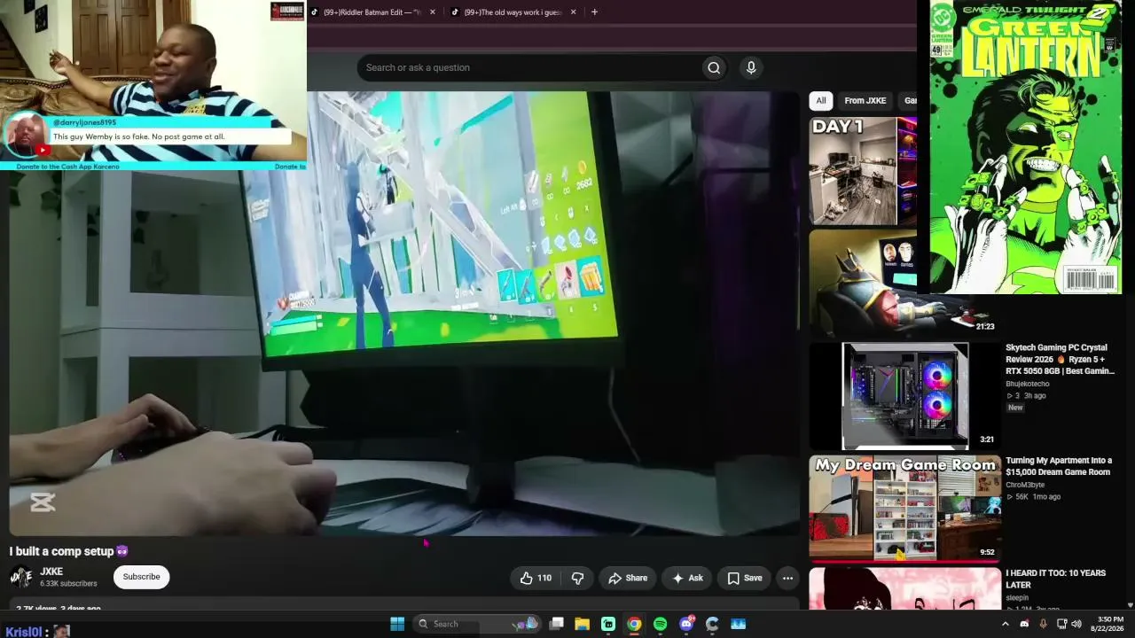The height and width of the screenshot is (638, 1135).
Task: Open the JXKE channel name link
Action: coord(51,572)
